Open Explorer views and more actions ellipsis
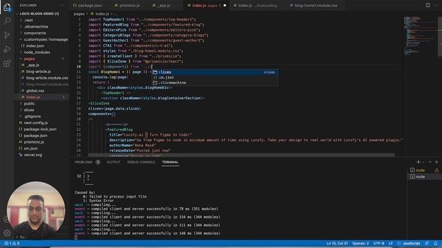The height and width of the screenshot is (248, 442). tap(62, 6)
